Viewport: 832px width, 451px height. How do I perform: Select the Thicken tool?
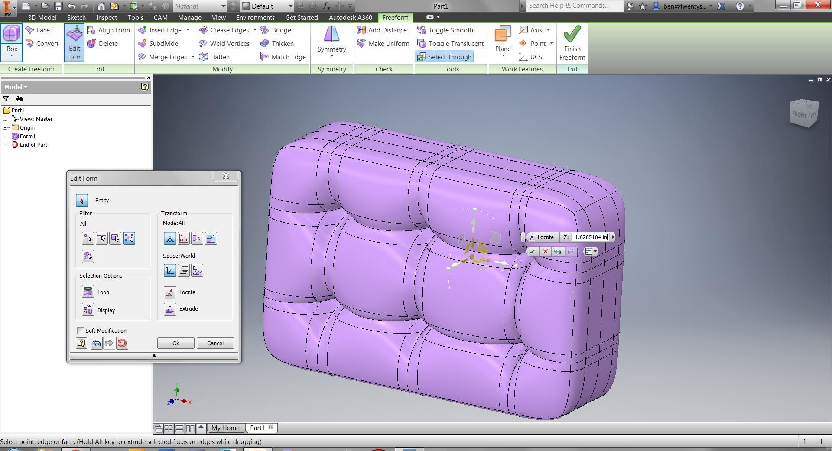[277, 44]
